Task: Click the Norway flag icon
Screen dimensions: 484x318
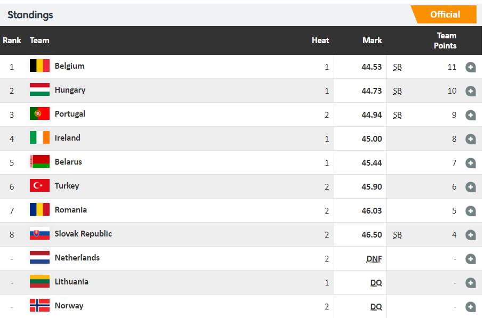Action: 39,306
